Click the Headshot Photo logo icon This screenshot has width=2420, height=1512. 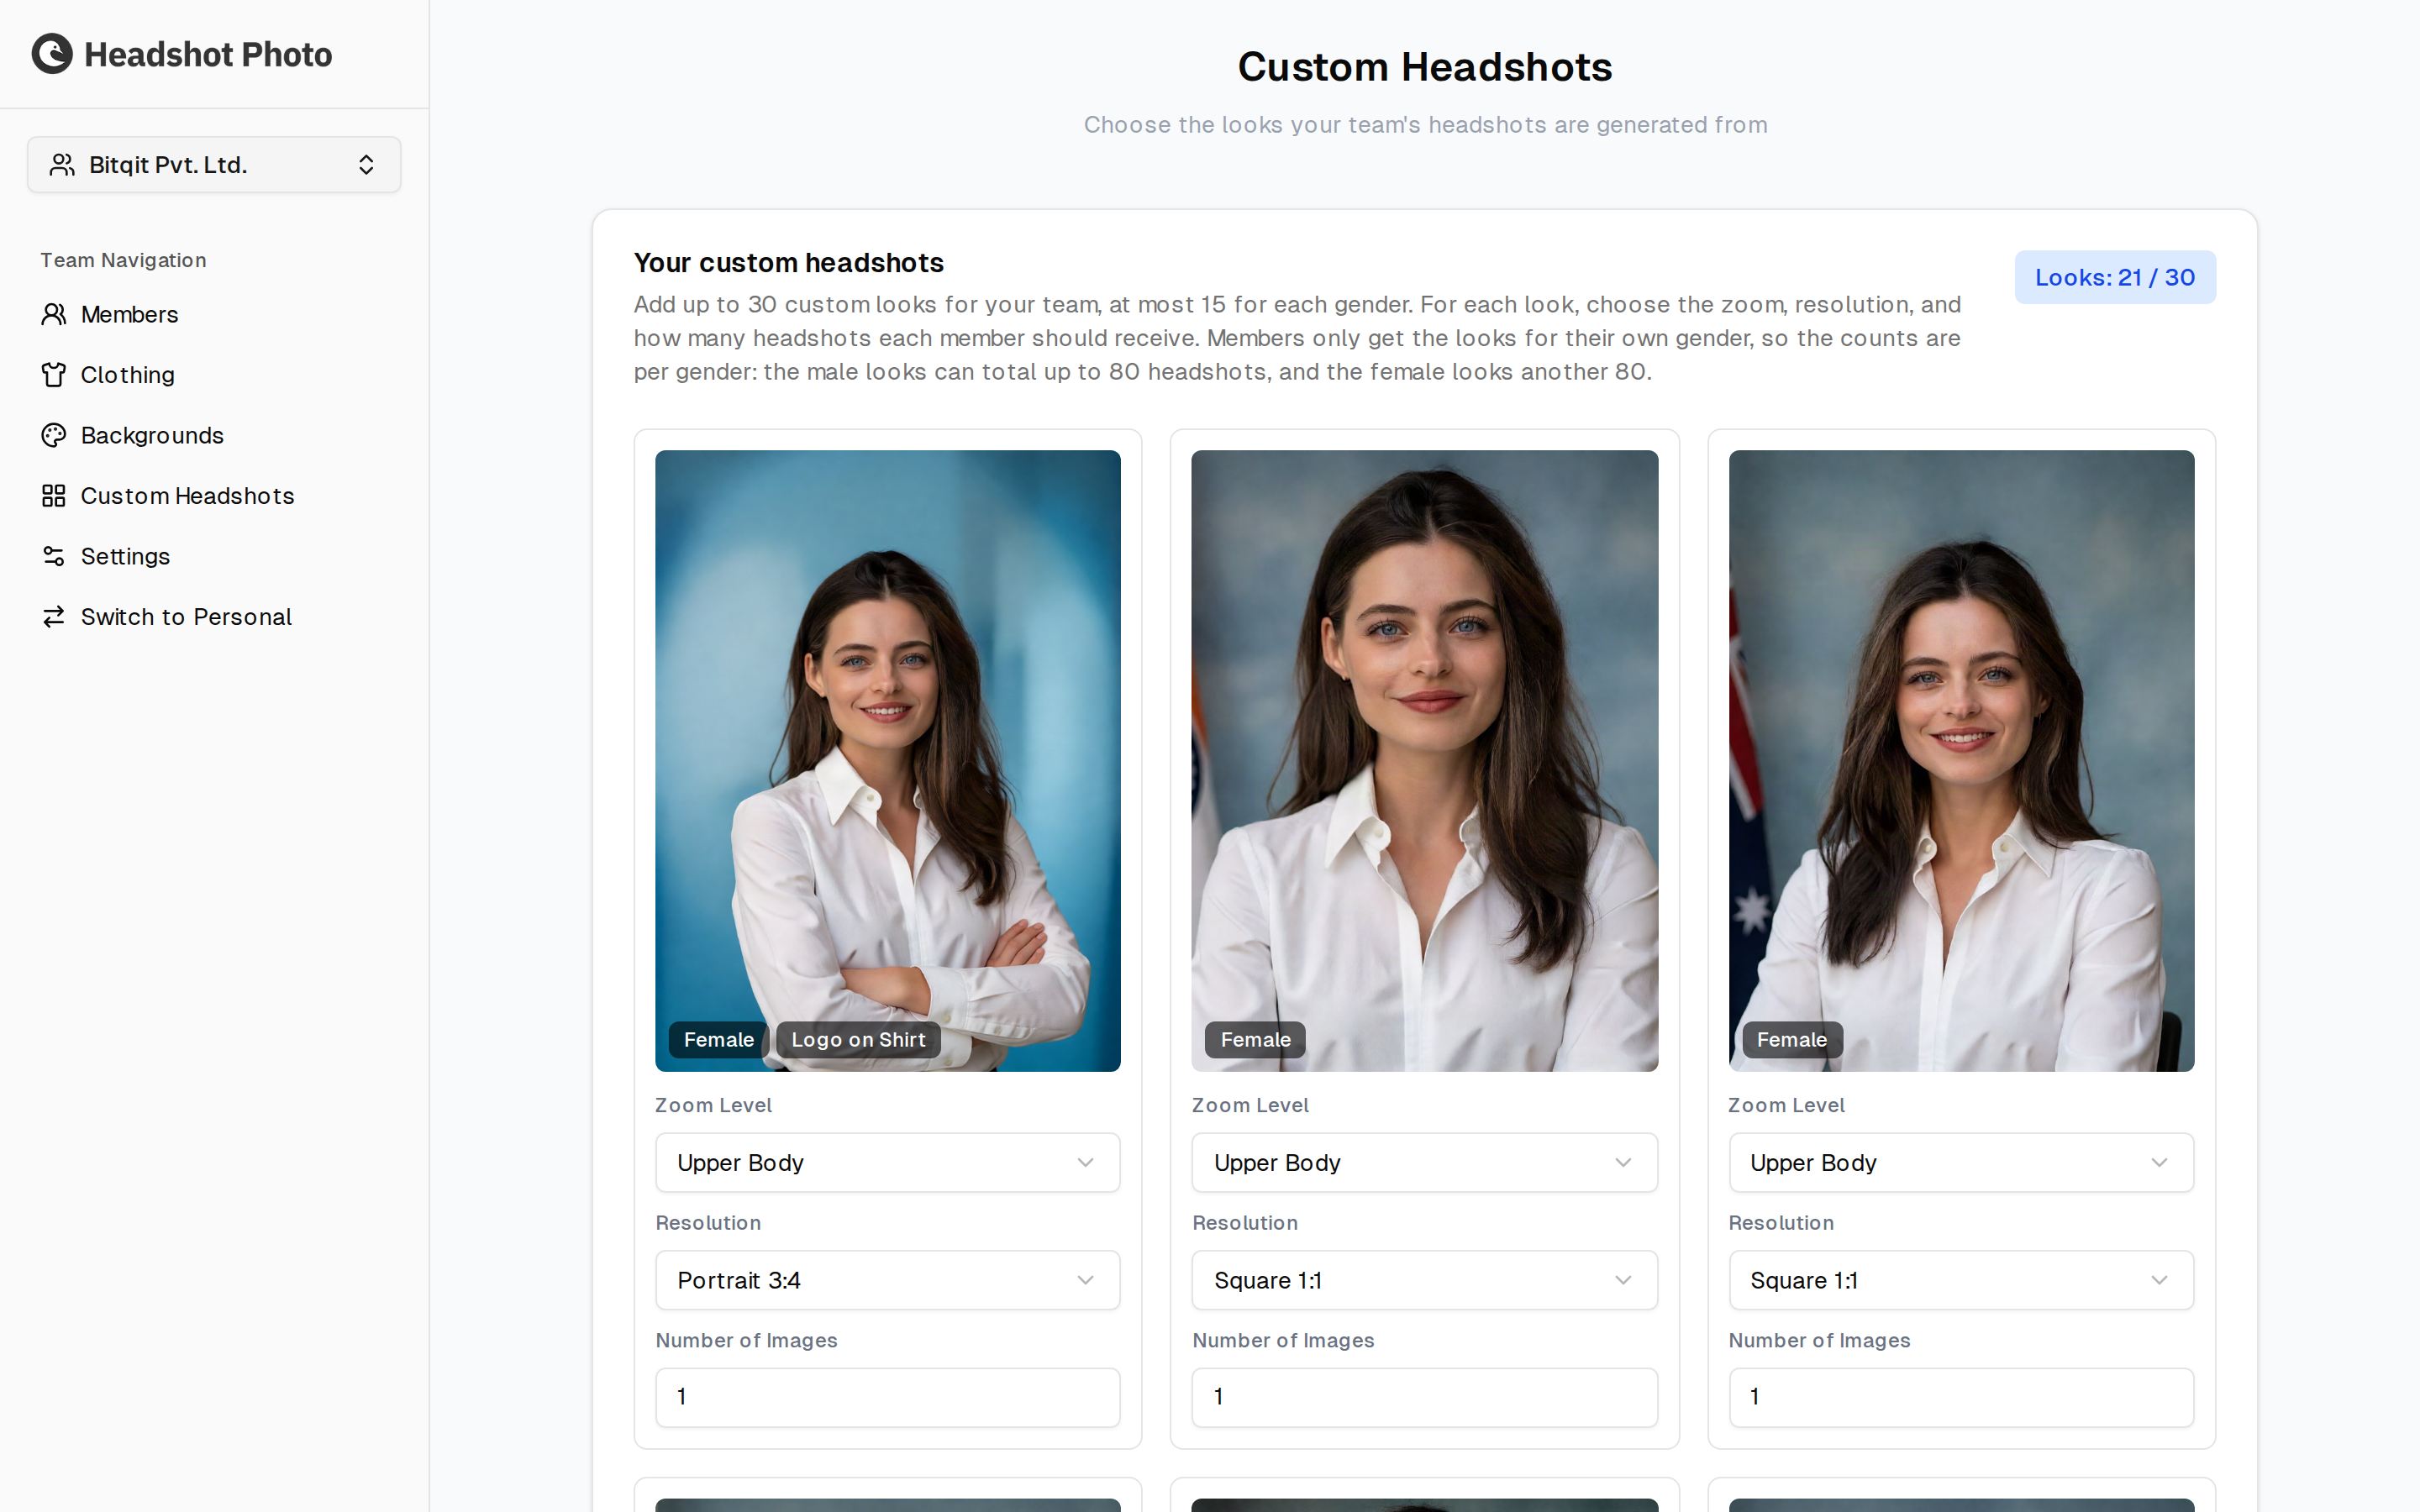[52, 54]
